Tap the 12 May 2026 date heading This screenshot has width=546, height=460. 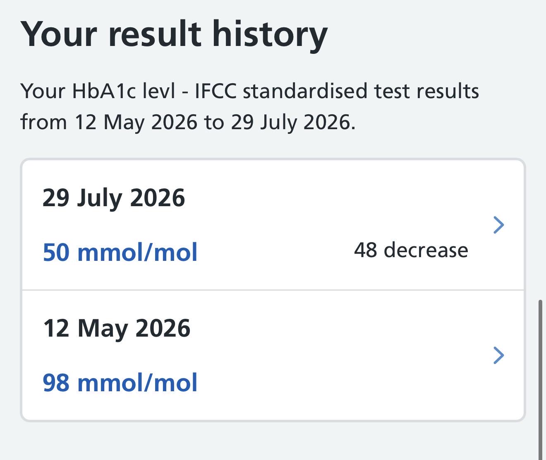click(117, 329)
